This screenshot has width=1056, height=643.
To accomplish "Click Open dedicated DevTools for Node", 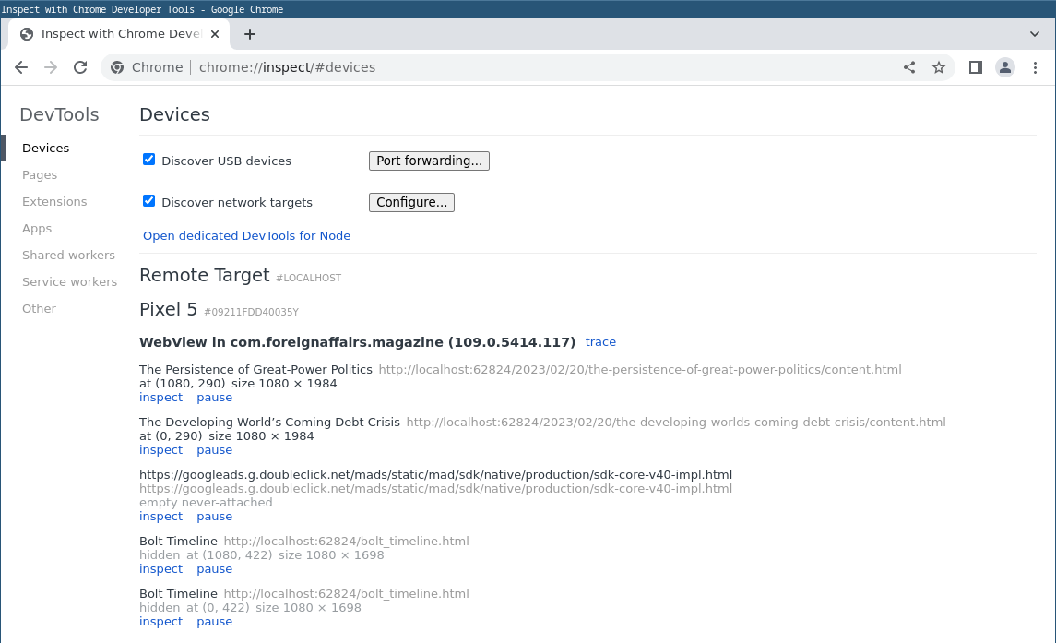I will coord(246,235).
